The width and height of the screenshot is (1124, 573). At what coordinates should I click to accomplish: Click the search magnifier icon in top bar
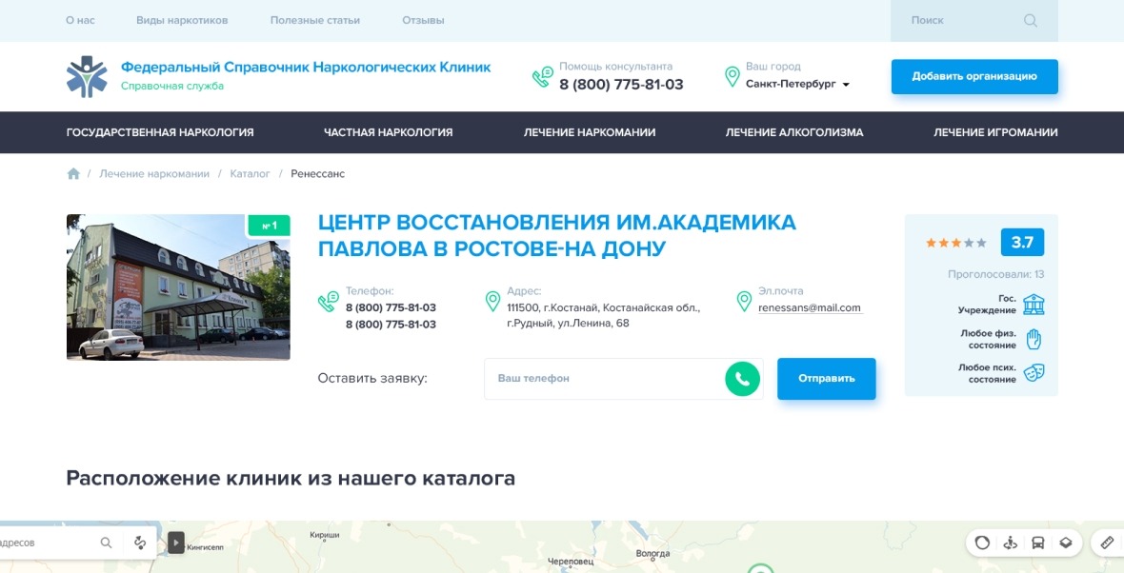point(1030,21)
